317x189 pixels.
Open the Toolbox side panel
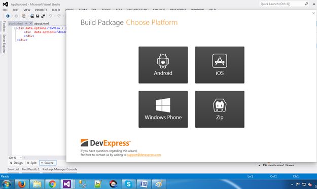4,26
